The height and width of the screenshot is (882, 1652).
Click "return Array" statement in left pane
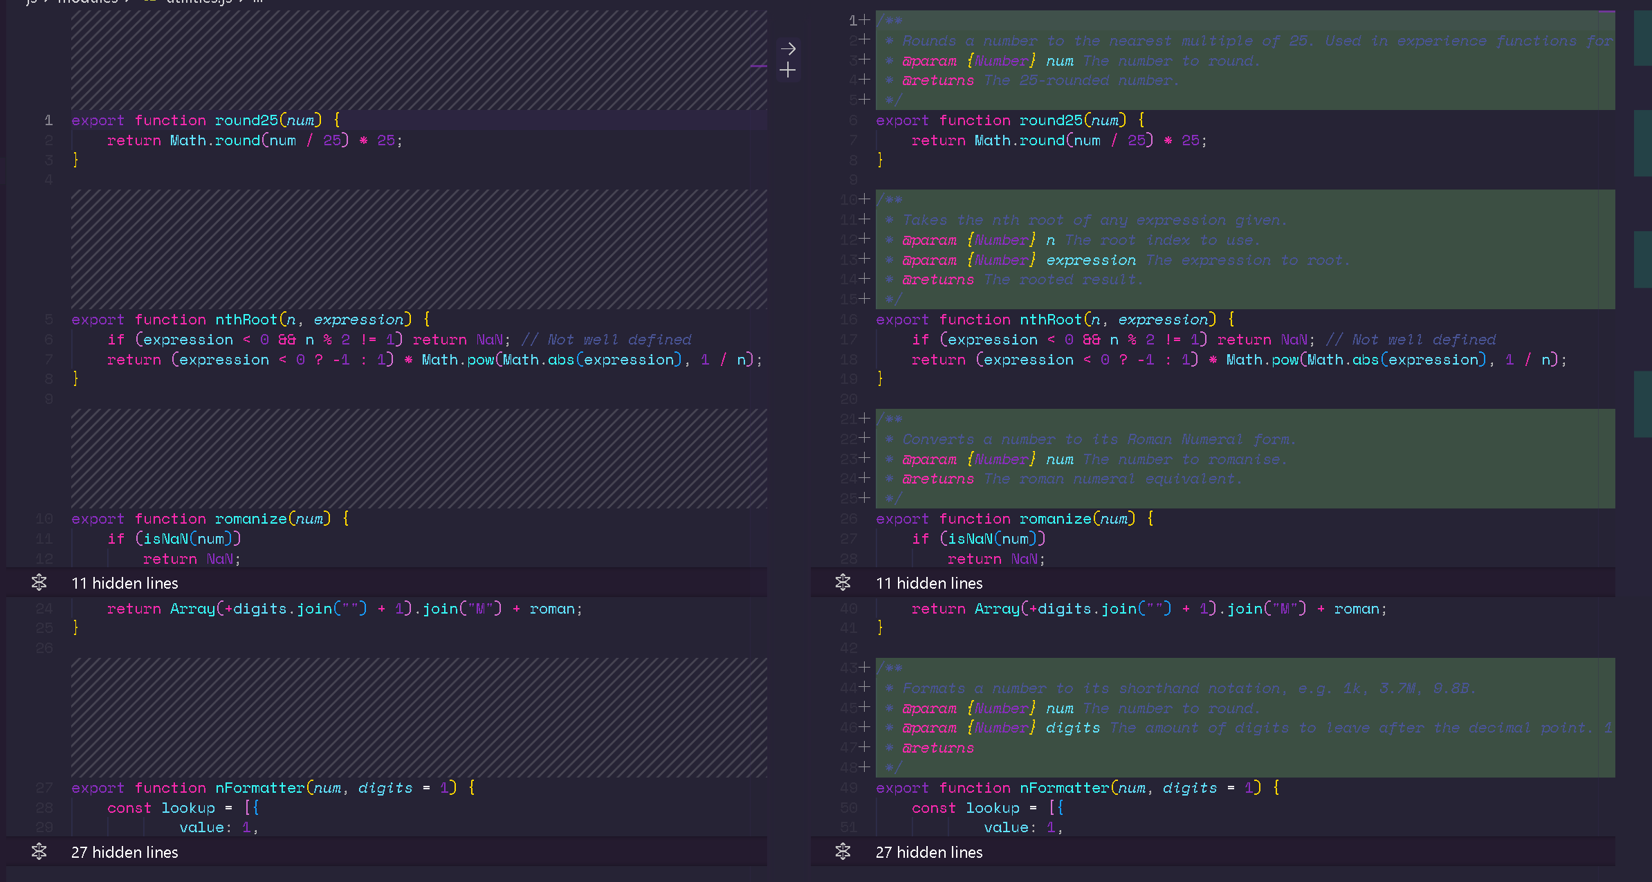[161, 609]
